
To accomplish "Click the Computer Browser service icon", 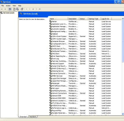I will point(50,41).
